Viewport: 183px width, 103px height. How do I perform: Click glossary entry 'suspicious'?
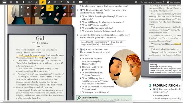coord(154,72)
